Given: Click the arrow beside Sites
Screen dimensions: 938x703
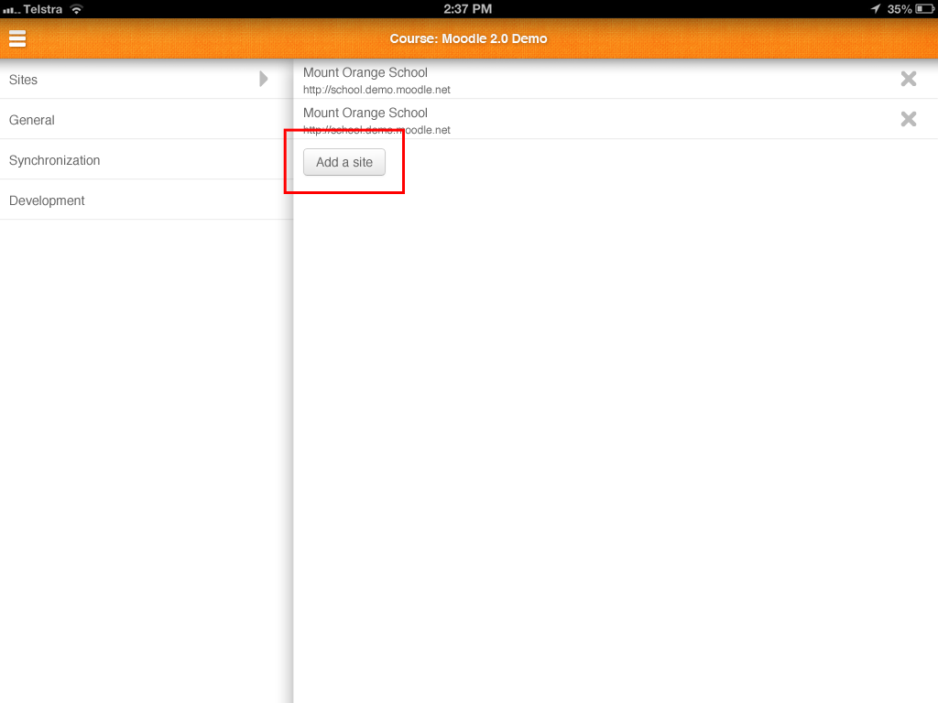Looking at the screenshot, I should [263, 79].
